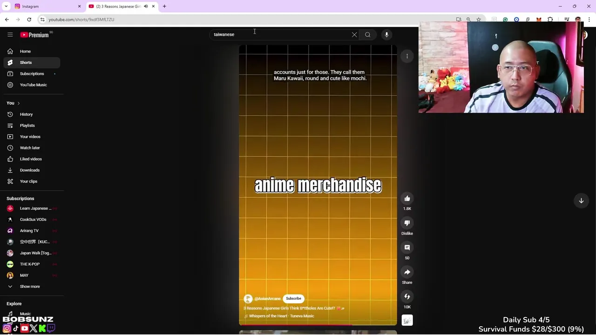Image resolution: width=596 pixels, height=335 pixels.
Task: Close the Instagram tab
Action: pyautogui.click(x=79, y=7)
